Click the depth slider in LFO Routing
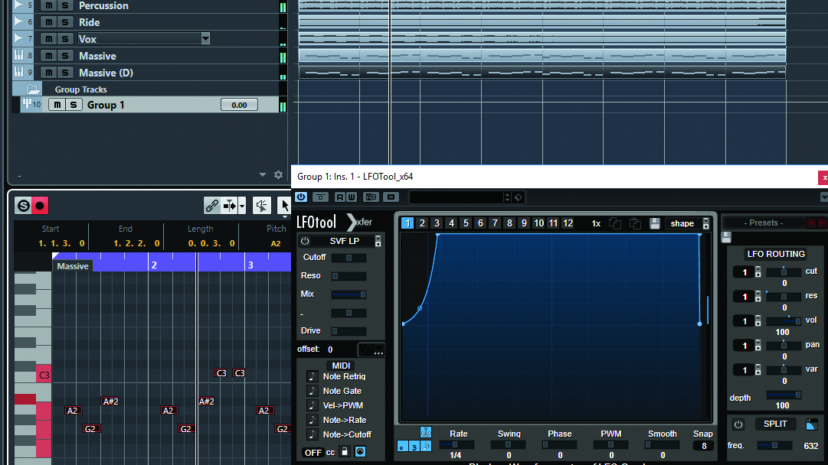 pos(784,395)
